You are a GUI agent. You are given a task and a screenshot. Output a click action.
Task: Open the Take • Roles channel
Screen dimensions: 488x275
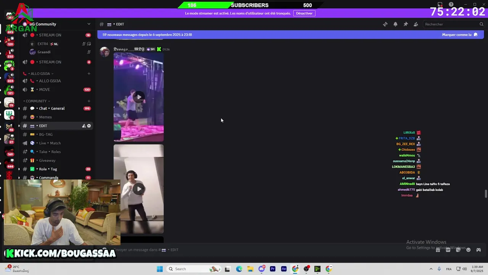tap(57, 152)
